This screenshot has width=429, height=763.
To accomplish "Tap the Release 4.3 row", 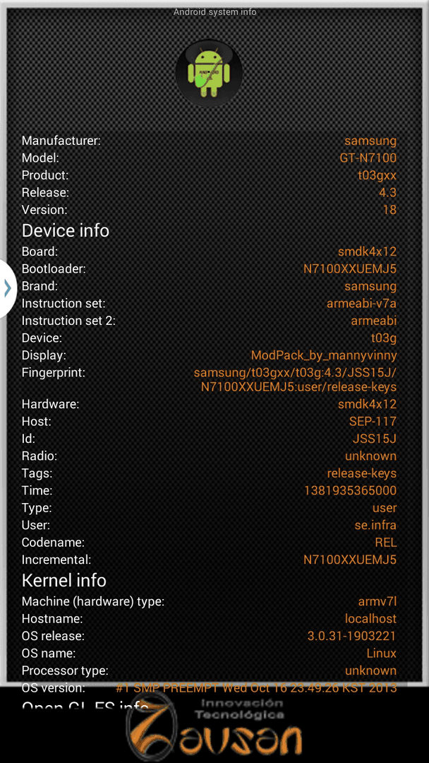I will [x=209, y=193].
